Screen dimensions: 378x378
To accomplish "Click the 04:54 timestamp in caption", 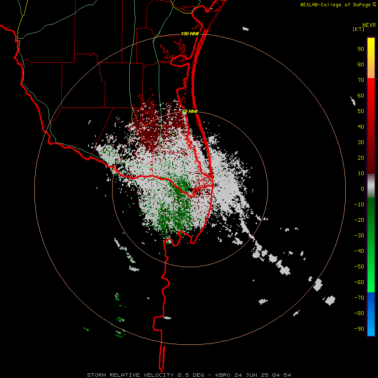I will tap(281, 375).
